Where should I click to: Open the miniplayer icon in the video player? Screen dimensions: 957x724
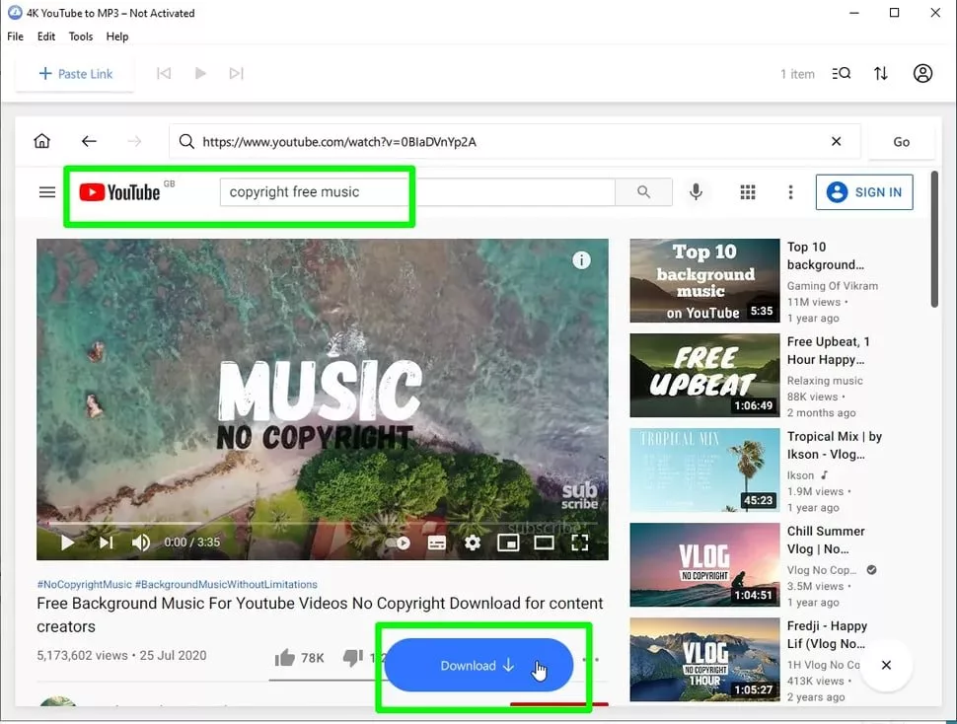(507, 543)
